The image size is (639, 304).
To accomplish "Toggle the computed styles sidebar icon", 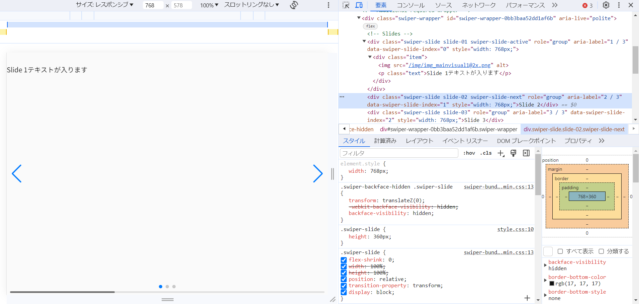I will [526, 153].
